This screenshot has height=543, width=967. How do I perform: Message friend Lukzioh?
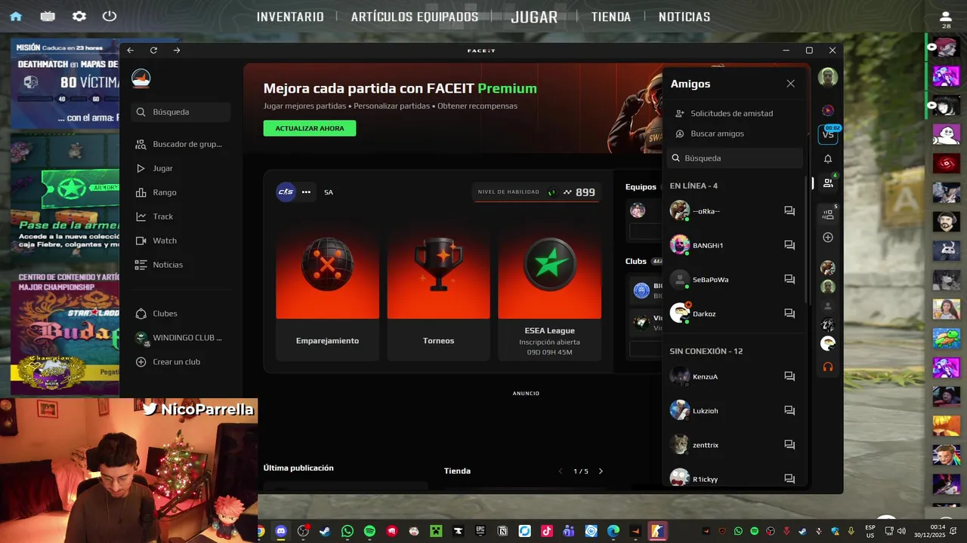789,410
